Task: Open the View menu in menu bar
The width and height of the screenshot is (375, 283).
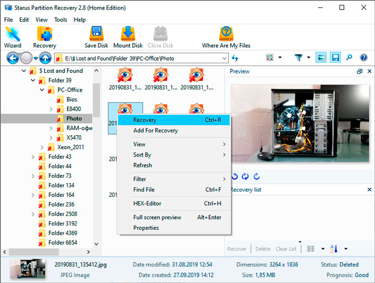Action: pos(41,20)
